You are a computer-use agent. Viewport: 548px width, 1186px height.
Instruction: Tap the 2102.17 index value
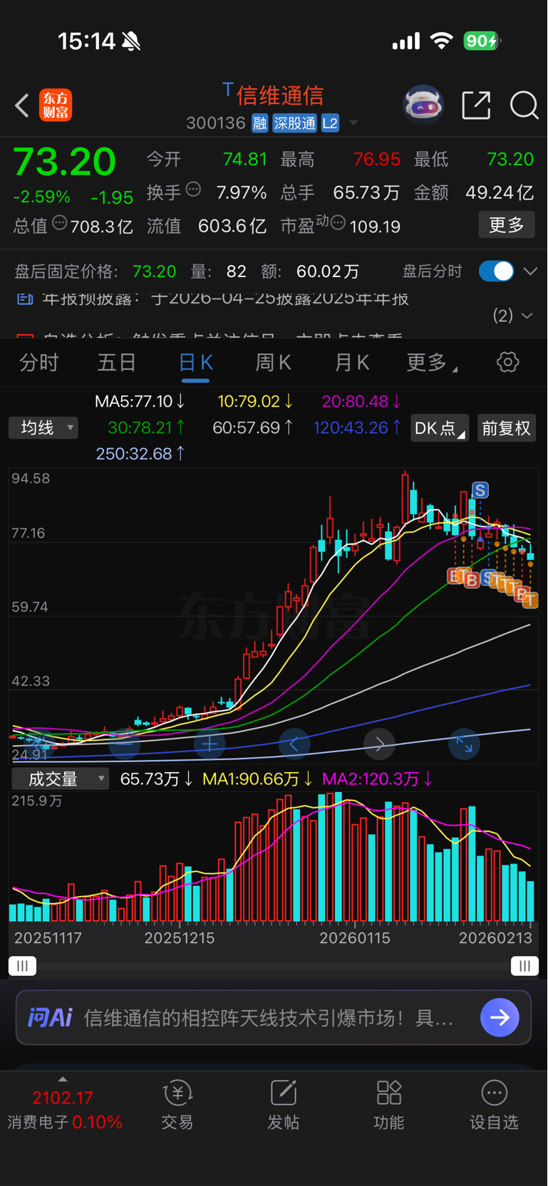63,1098
